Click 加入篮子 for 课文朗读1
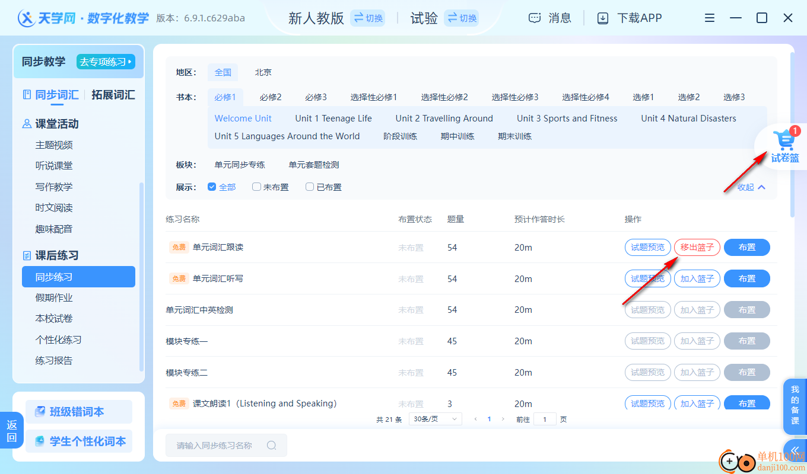This screenshot has width=807, height=474. [x=697, y=403]
